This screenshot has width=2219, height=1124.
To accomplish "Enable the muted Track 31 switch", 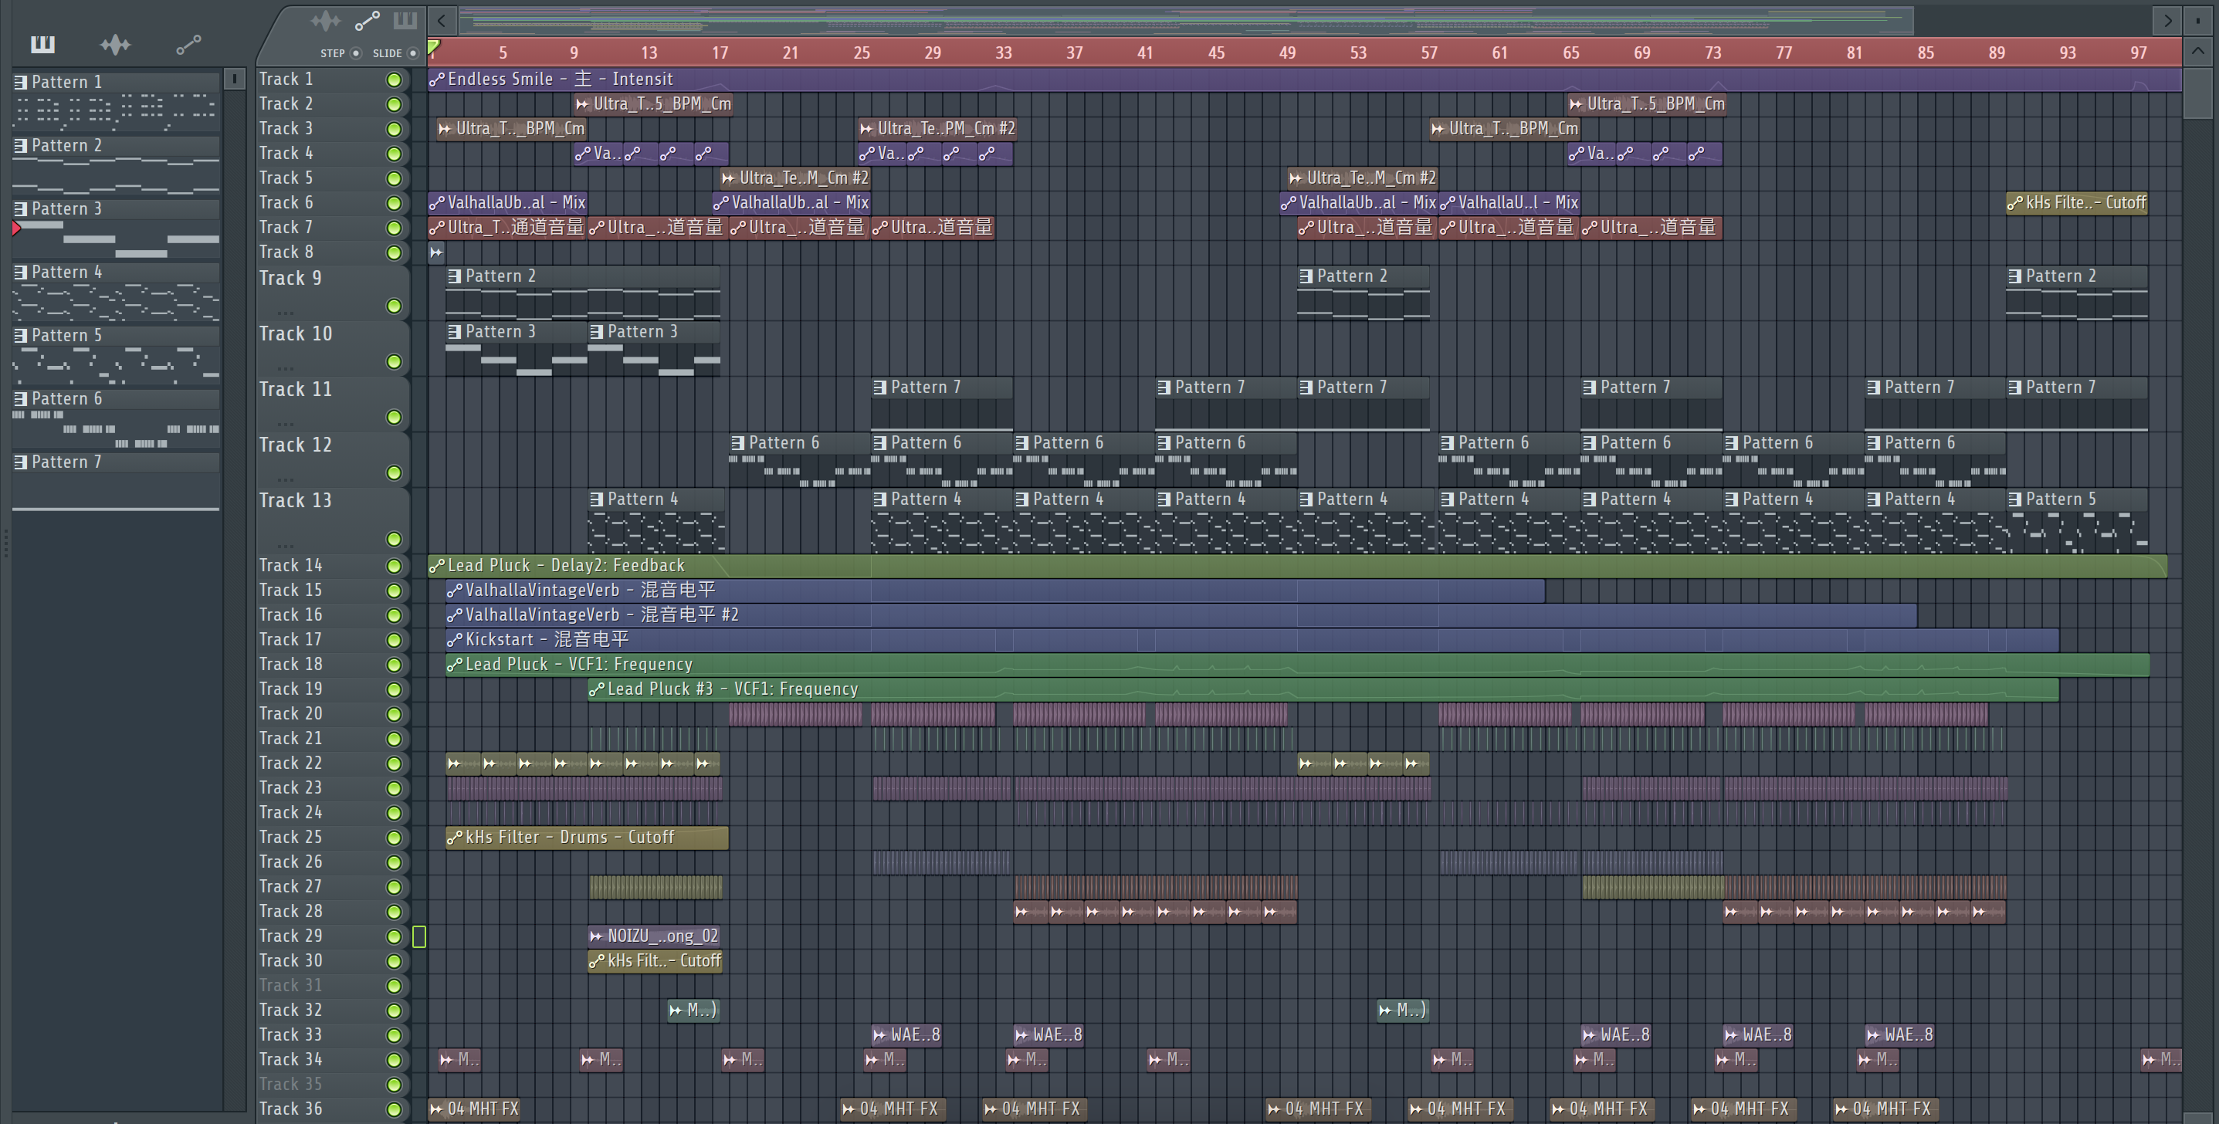I will pos(394,985).
